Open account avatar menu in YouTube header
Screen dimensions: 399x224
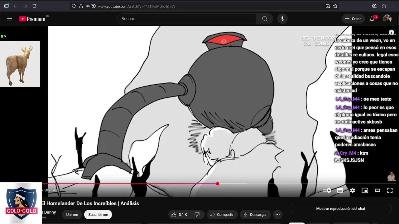[x=387, y=19]
